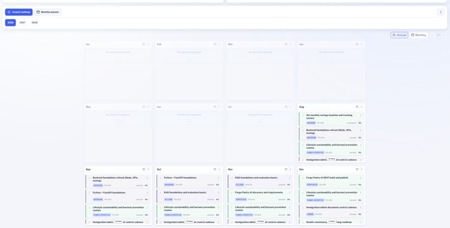Go to next page arrow near 1/1
Screen dimensions: 450x228
(444, 35)
